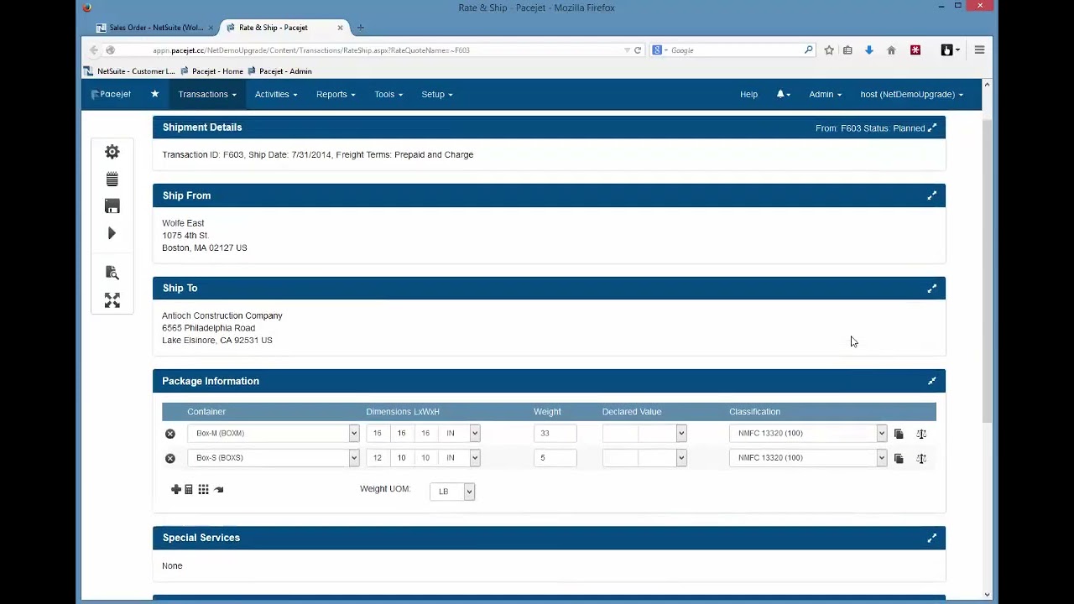
Task: Remove the Box-M package row
Action: tap(170, 434)
